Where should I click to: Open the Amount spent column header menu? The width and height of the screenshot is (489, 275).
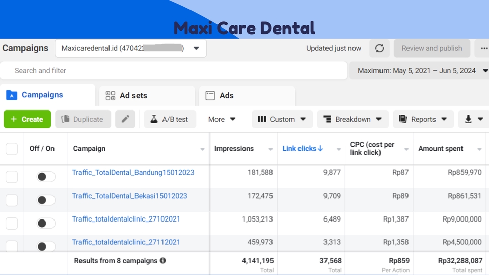(479, 149)
